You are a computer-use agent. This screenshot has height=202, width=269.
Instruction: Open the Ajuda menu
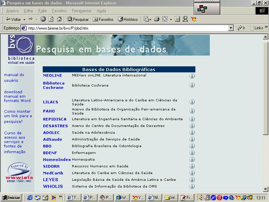point(101,11)
